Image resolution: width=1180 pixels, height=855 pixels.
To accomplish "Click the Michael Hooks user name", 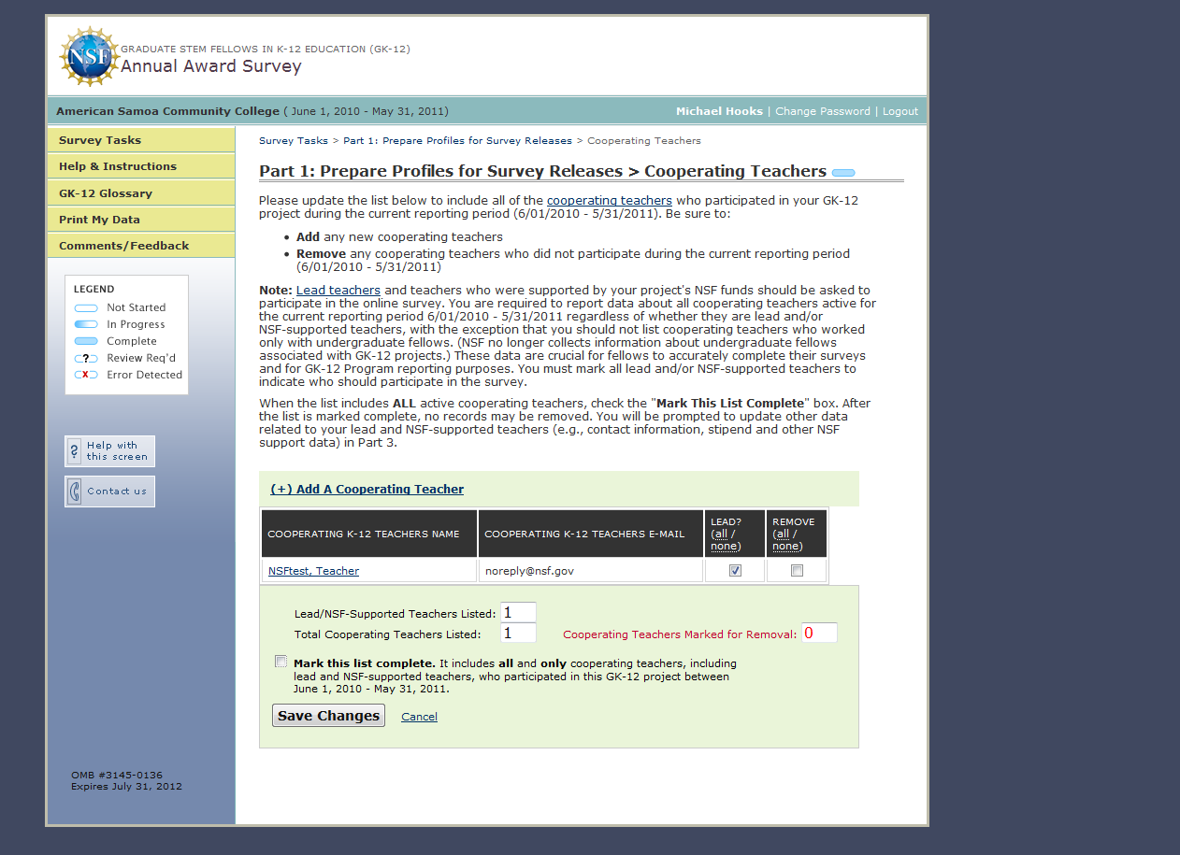I will click(x=719, y=111).
